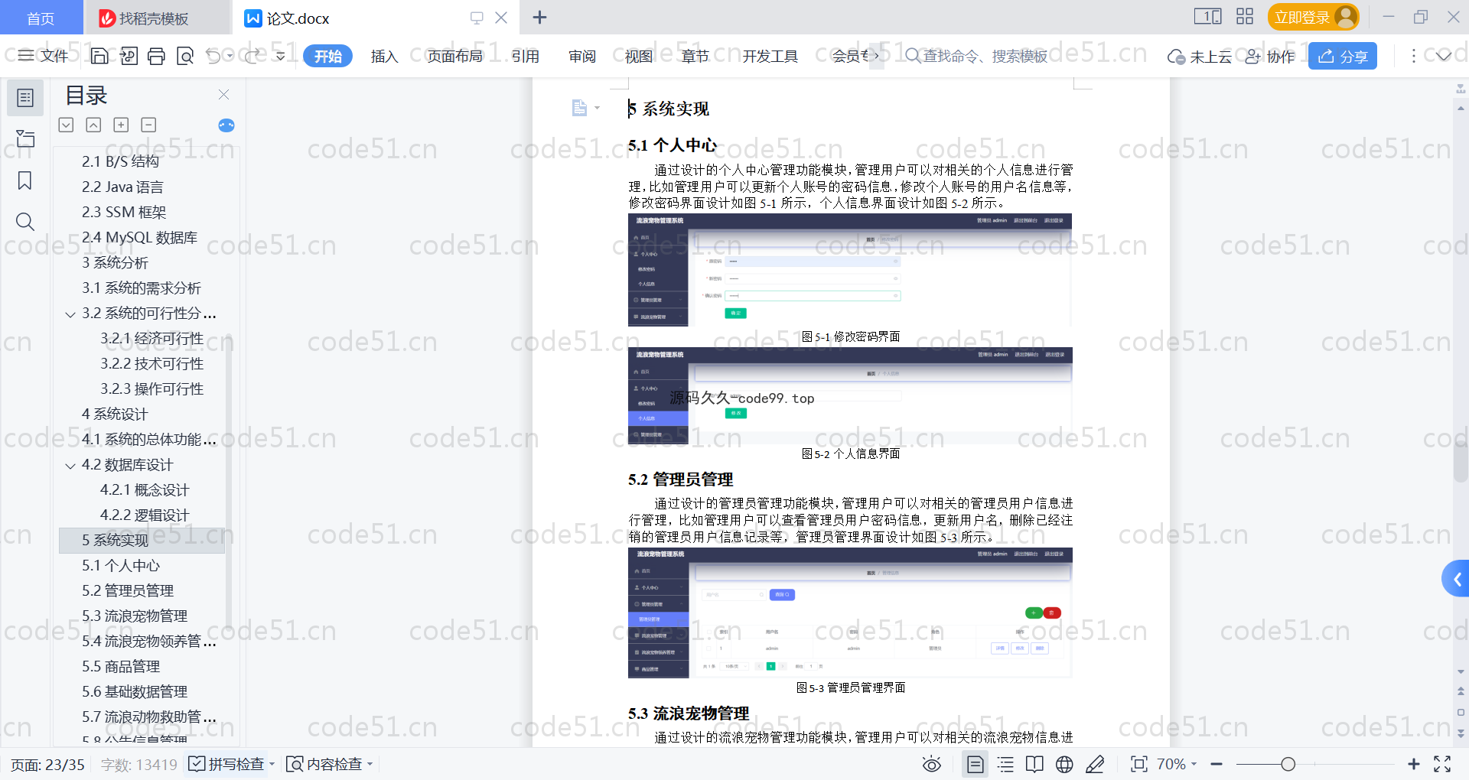Image resolution: width=1469 pixels, height=780 pixels.
Task: Select the 页面布局 ribbon tab
Action: 454,56
